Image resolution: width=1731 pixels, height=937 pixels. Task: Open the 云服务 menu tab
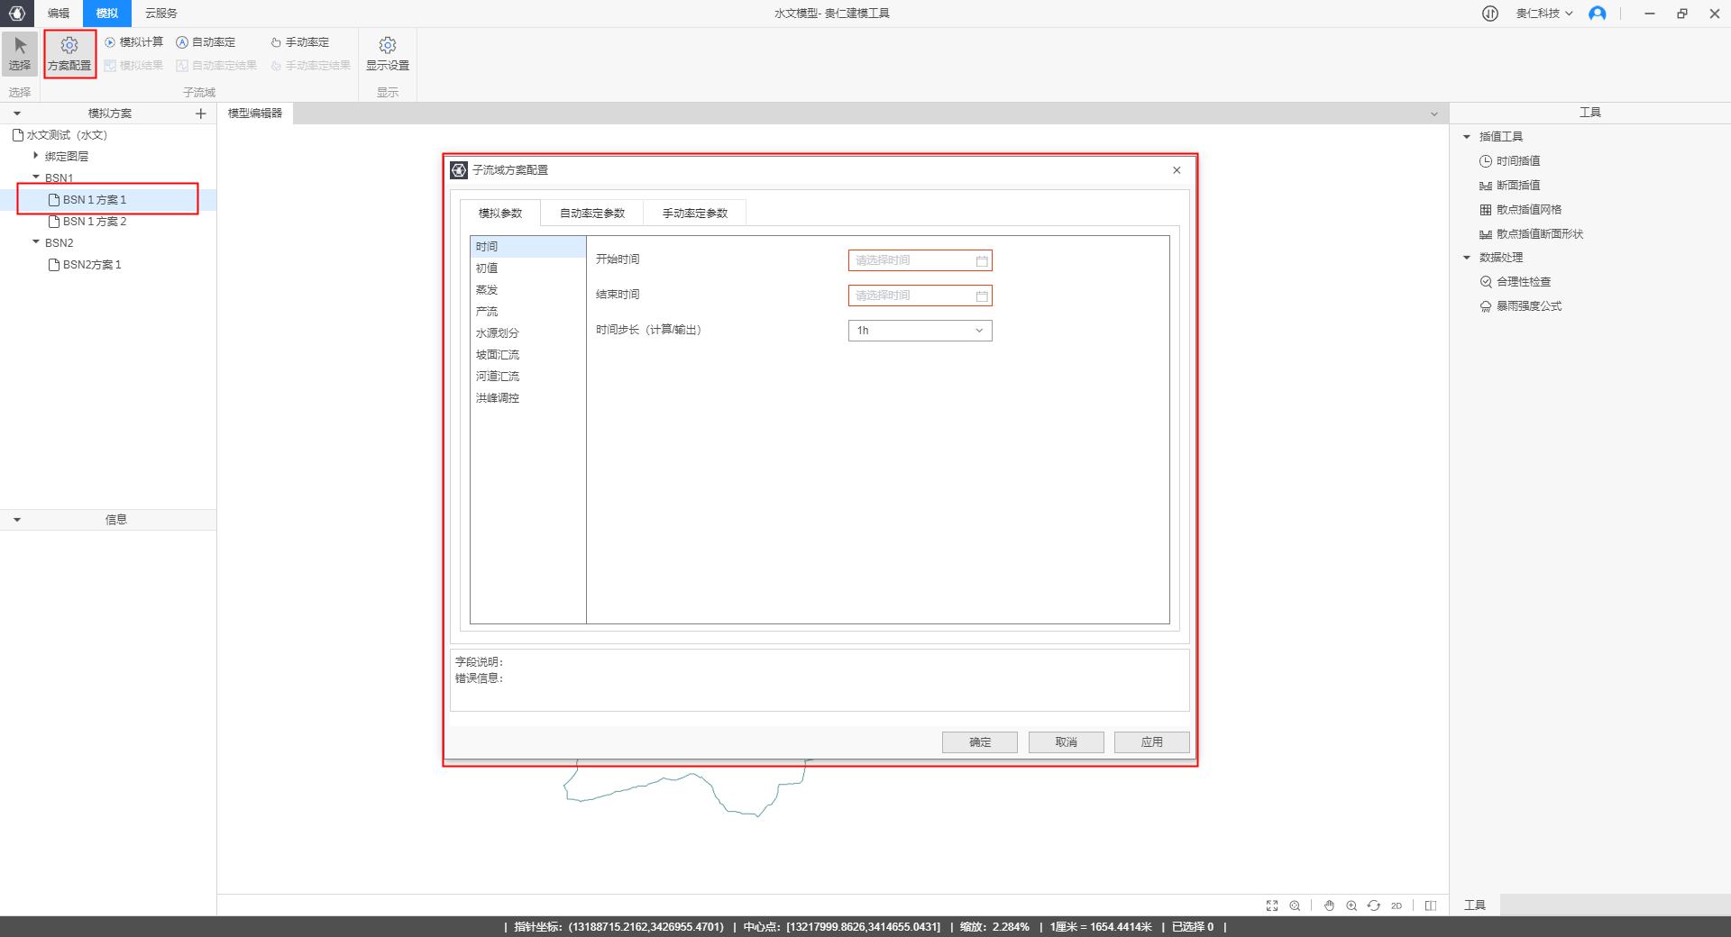(x=161, y=14)
